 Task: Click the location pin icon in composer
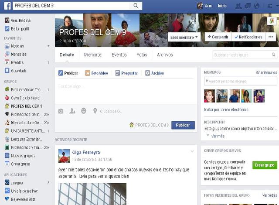95,111
